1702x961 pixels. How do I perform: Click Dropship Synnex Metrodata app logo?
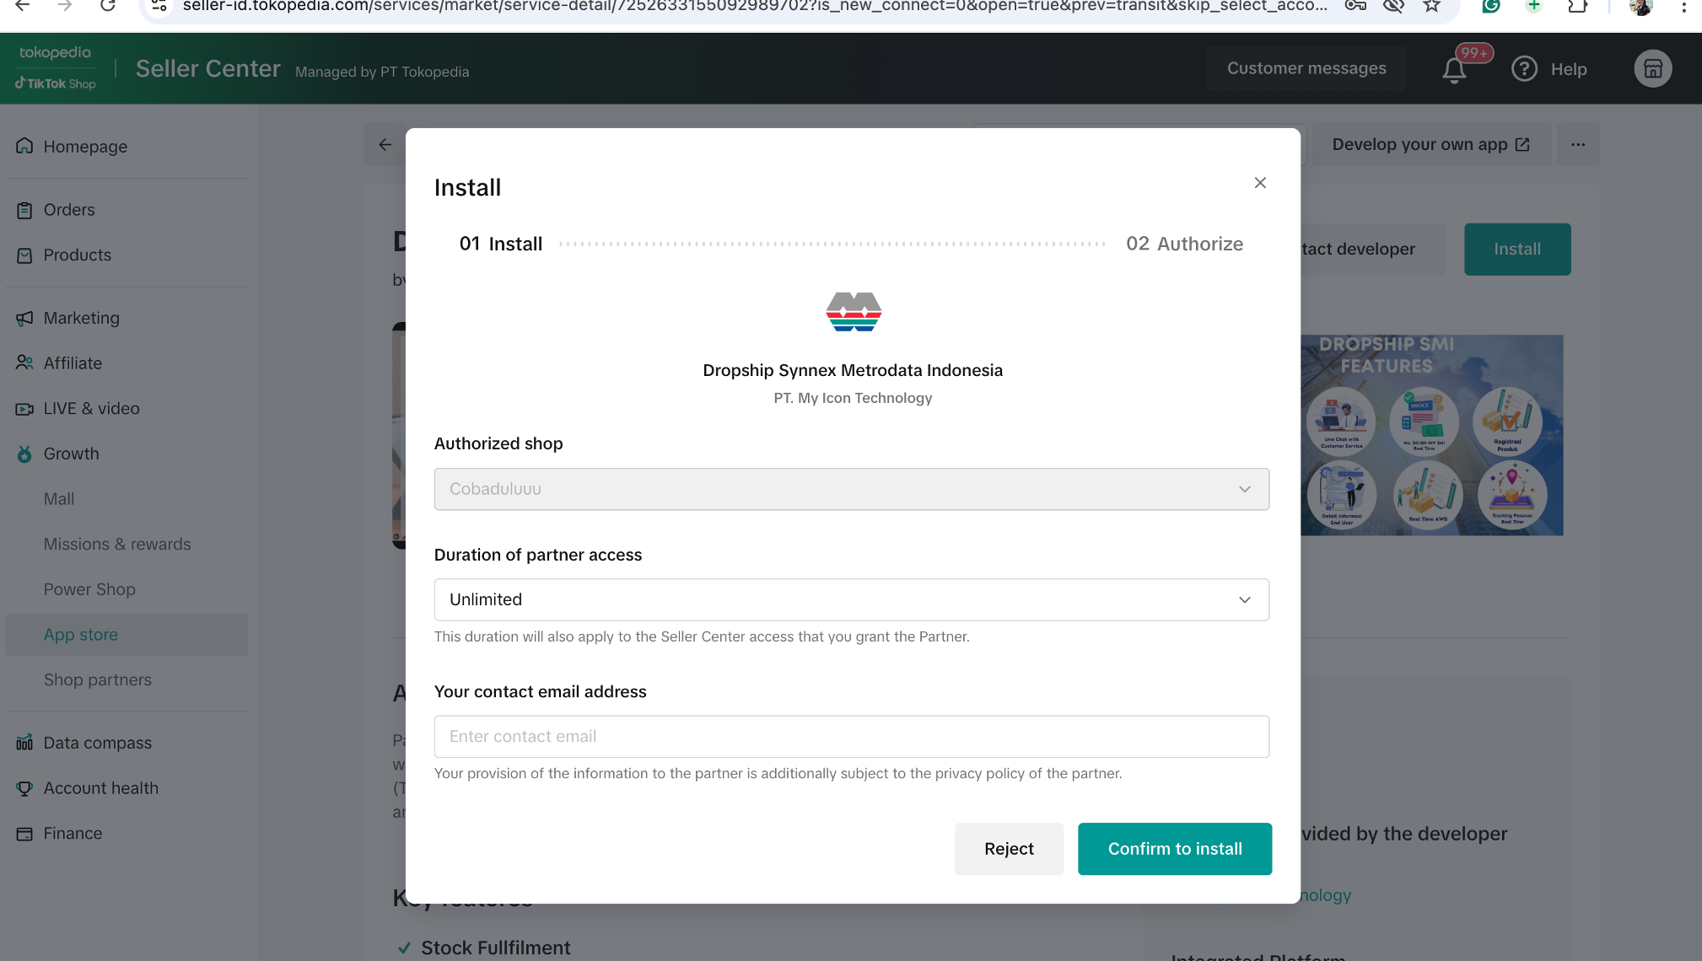click(x=853, y=313)
